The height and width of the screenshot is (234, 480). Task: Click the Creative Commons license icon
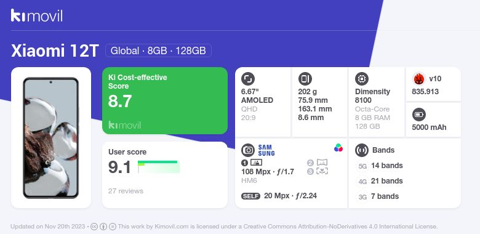[x=94, y=227]
